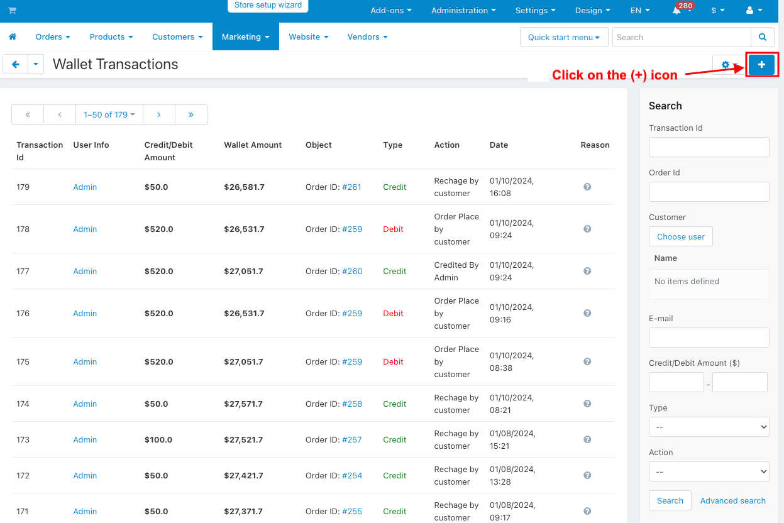Click the Choose user button

click(681, 236)
